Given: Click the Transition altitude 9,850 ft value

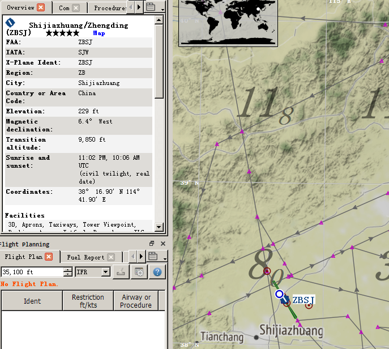Looking at the screenshot, I should (x=92, y=139).
